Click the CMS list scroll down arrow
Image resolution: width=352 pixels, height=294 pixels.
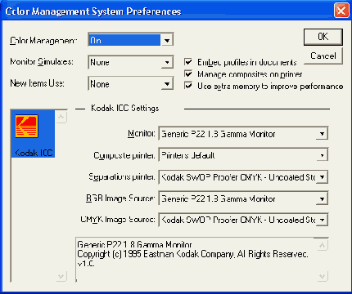tap(61, 276)
